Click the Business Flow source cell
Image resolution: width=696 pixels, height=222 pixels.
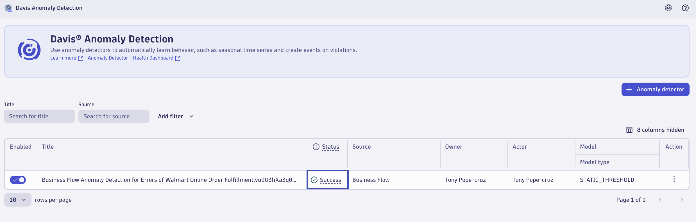pyautogui.click(x=371, y=180)
